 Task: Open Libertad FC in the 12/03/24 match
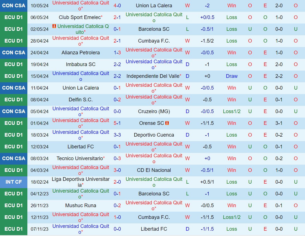point(81,147)
